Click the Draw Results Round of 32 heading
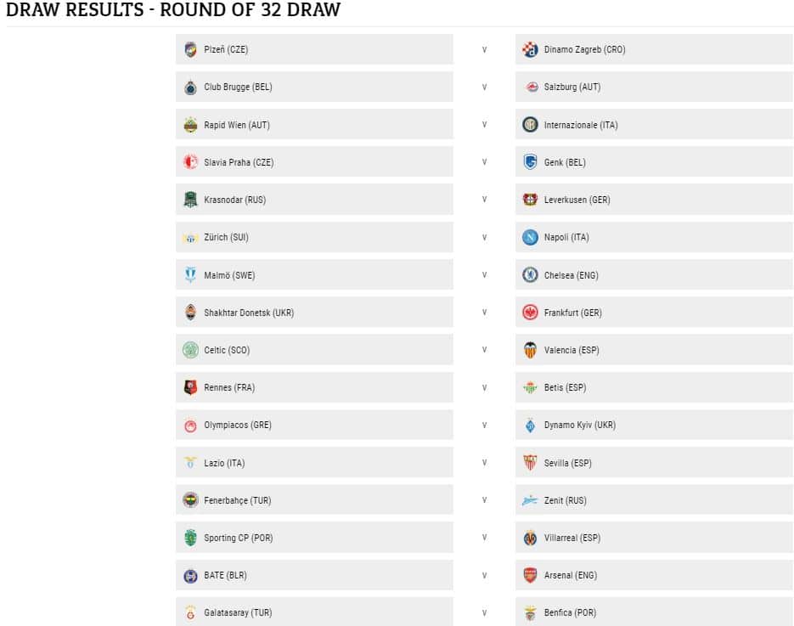 [173, 9]
